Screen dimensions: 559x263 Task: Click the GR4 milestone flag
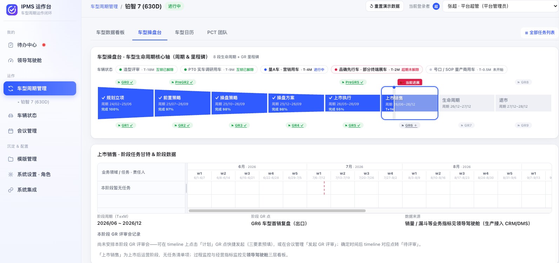pos(296,125)
